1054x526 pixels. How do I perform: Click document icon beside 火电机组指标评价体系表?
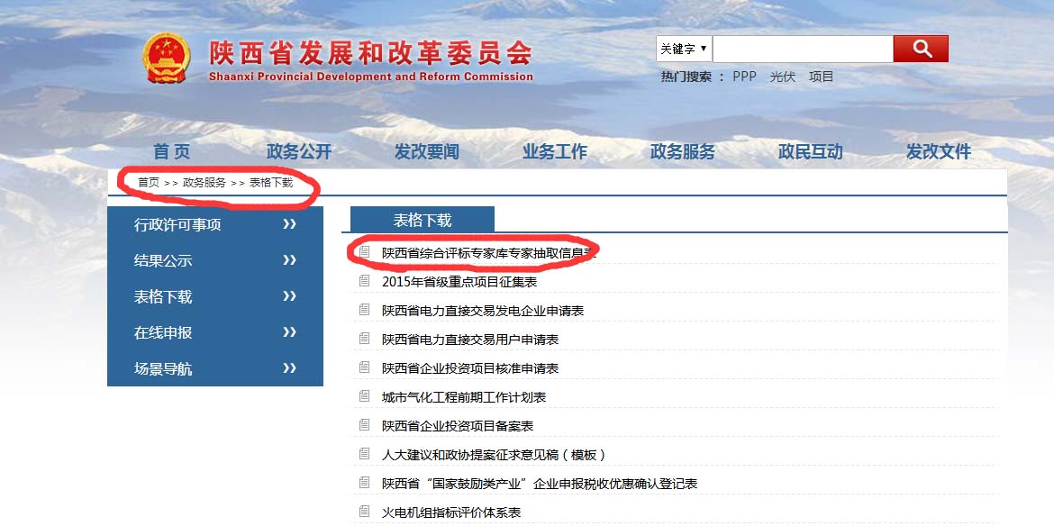364,512
